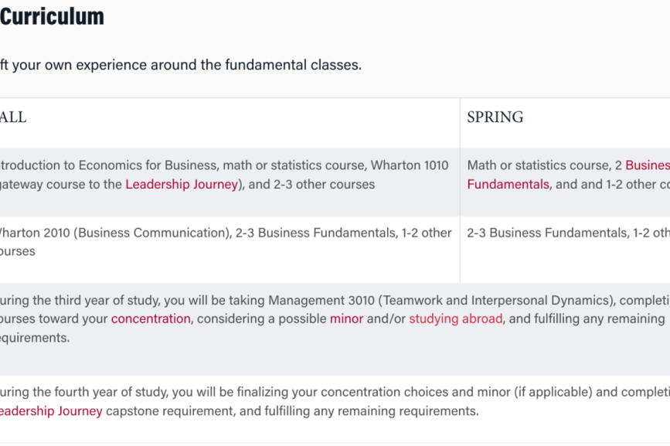Screen dimensions: 670x446
Task: Click the Wharton 2010 (Business Communication) text
Action: [x=115, y=233]
